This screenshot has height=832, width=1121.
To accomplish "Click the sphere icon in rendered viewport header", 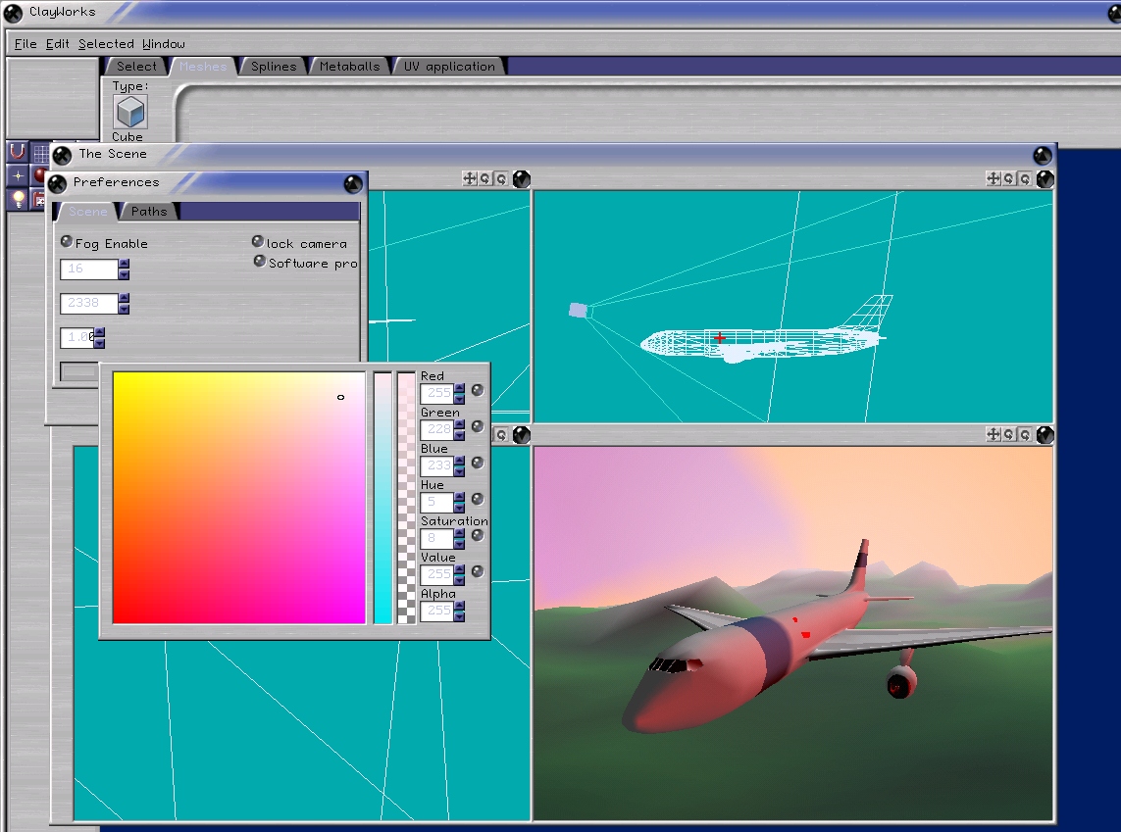I will click(1045, 434).
